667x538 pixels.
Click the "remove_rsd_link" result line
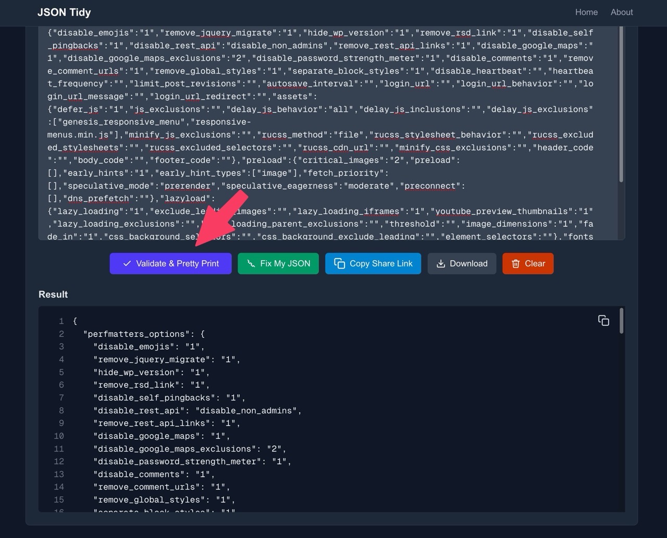point(152,385)
